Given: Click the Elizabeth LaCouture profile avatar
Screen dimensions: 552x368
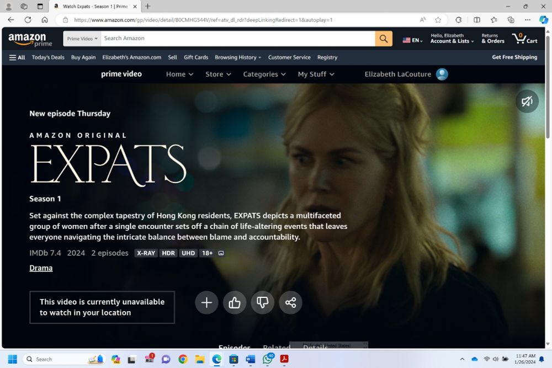Looking at the screenshot, I should 442,74.
